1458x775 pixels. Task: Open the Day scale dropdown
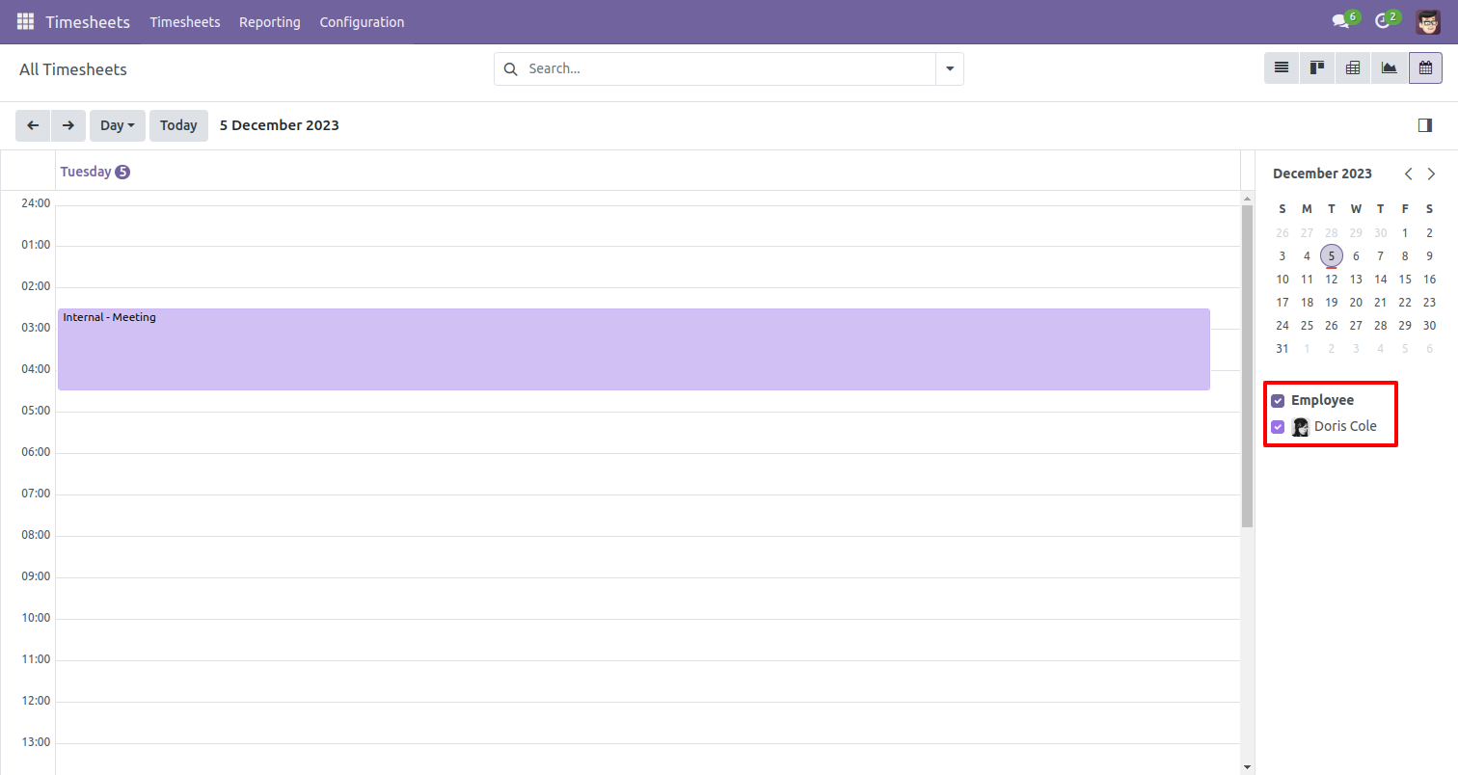point(118,125)
